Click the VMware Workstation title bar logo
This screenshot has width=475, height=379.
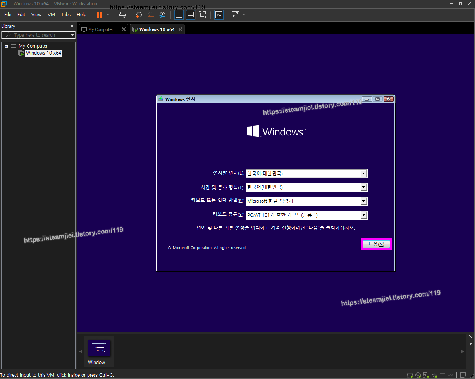tap(4, 4)
